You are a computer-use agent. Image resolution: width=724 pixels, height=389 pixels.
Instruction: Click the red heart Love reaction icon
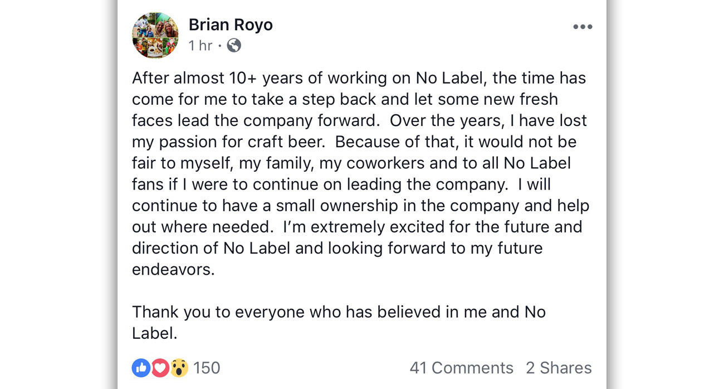160,368
